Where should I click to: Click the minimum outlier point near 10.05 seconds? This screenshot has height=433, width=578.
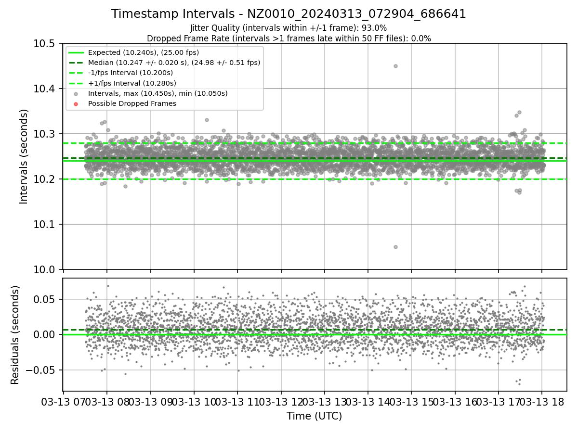pyautogui.click(x=395, y=247)
